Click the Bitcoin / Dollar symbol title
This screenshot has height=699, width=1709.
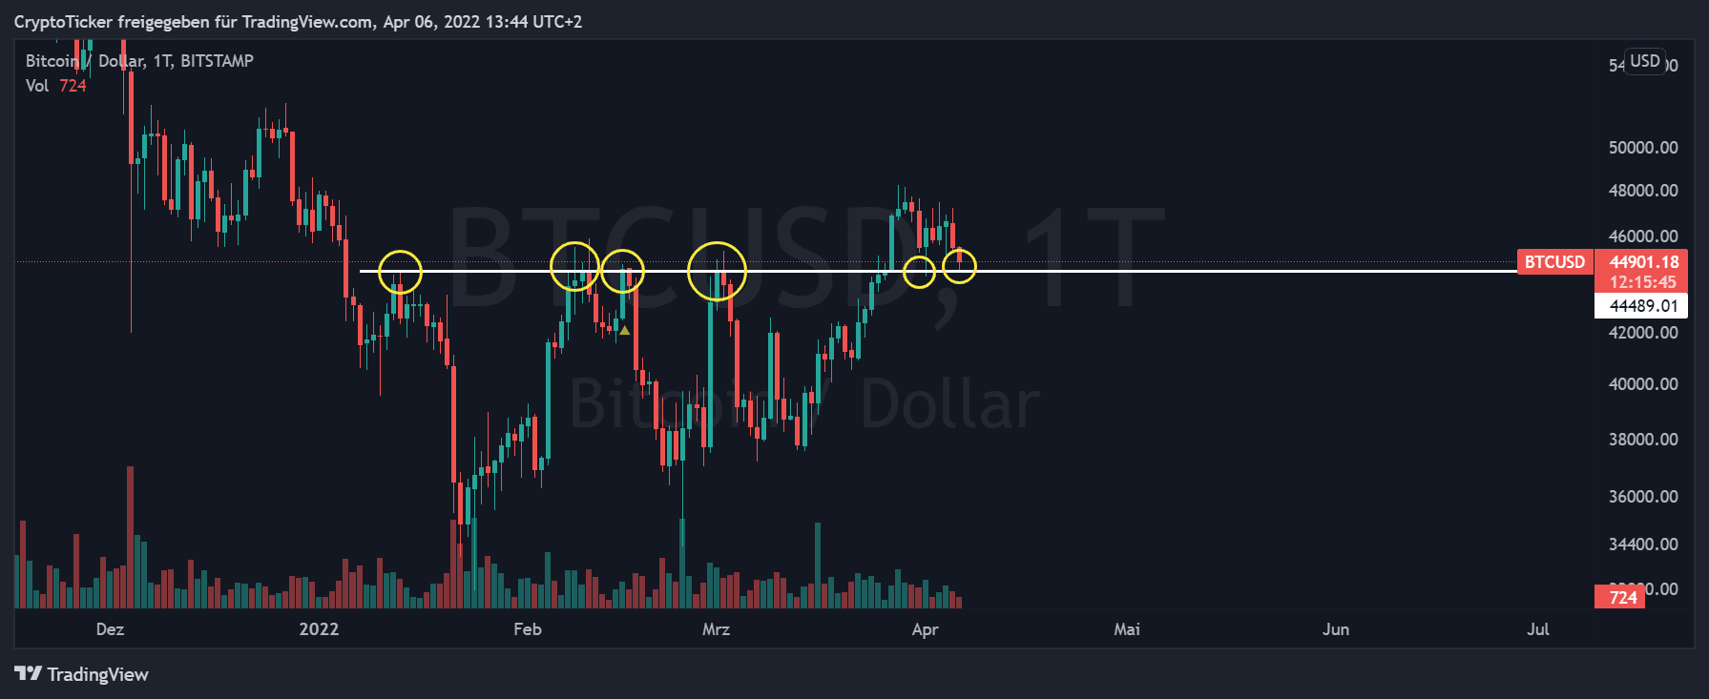click(x=139, y=61)
